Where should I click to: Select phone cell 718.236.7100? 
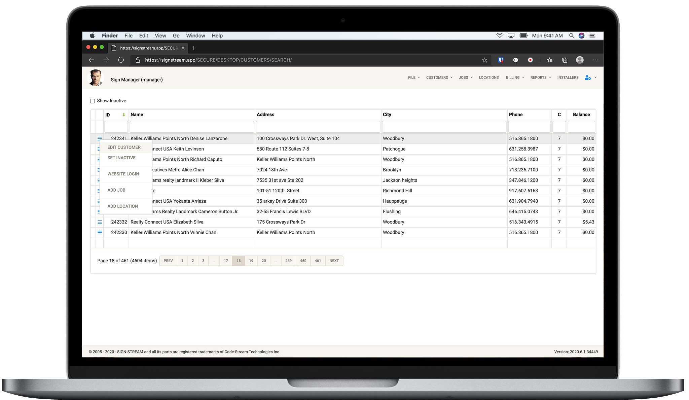click(529, 170)
